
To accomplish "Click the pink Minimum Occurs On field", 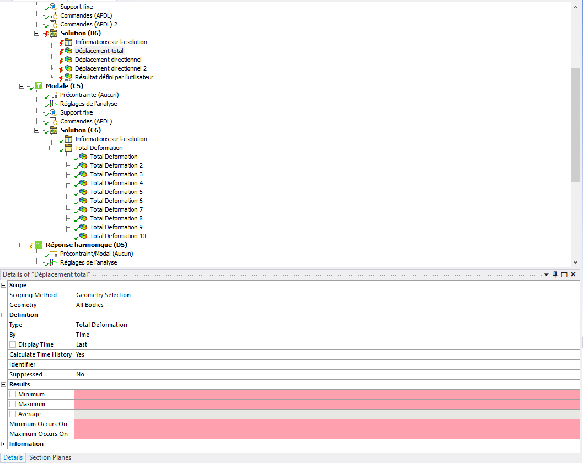I will pos(327,424).
